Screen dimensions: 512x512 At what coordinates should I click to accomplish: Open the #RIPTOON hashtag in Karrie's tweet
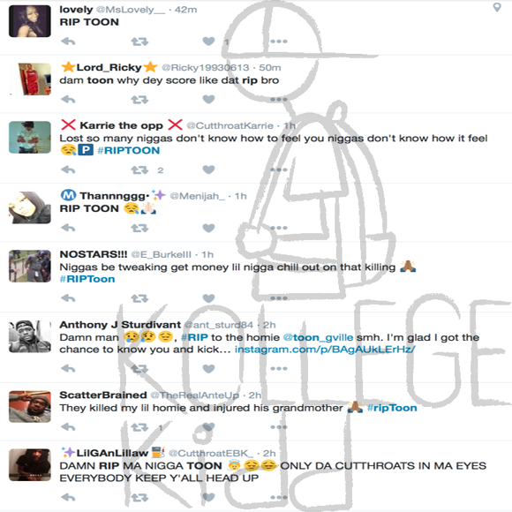point(129,151)
